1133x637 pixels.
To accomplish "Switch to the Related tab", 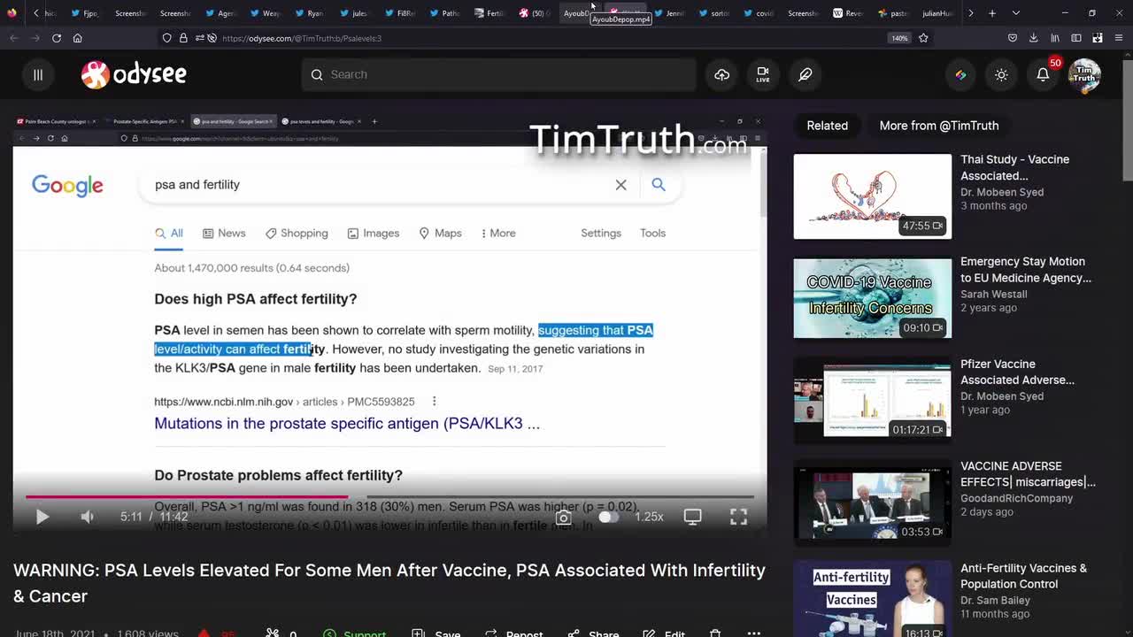I will (827, 126).
